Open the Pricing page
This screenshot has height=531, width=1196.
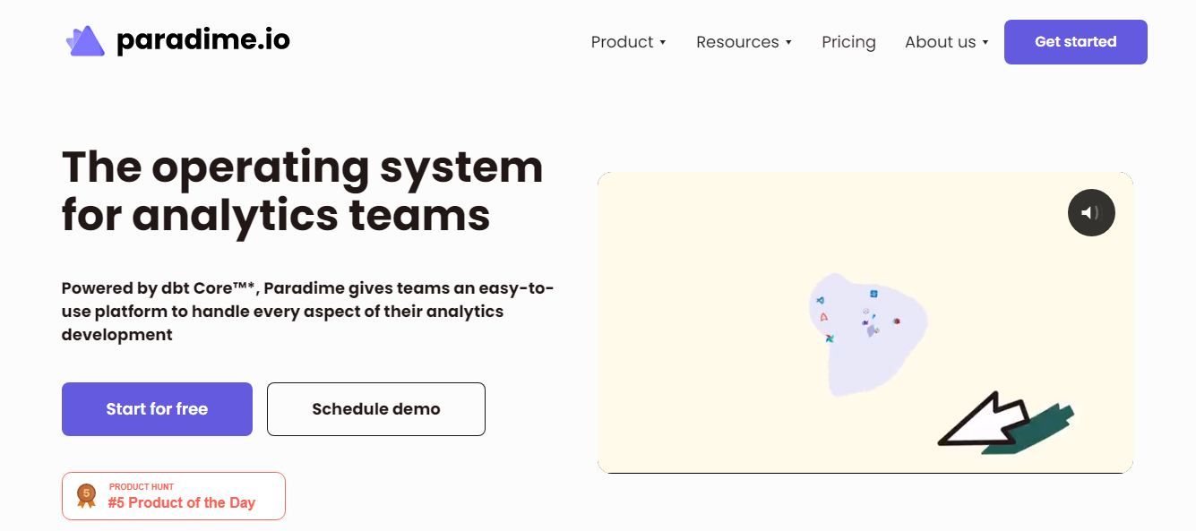tap(848, 42)
